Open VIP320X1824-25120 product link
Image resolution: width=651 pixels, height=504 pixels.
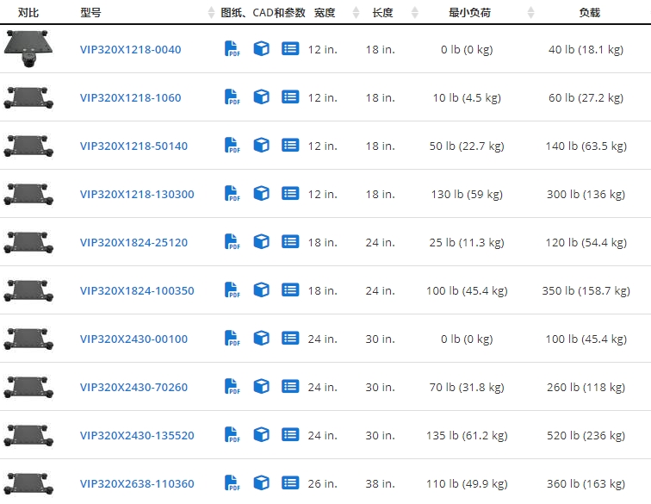[133, 242]
